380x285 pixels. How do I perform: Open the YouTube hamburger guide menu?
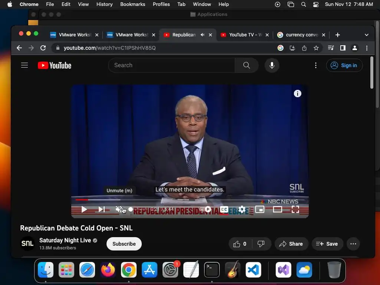pyautogui.click(x=24, y=65)
